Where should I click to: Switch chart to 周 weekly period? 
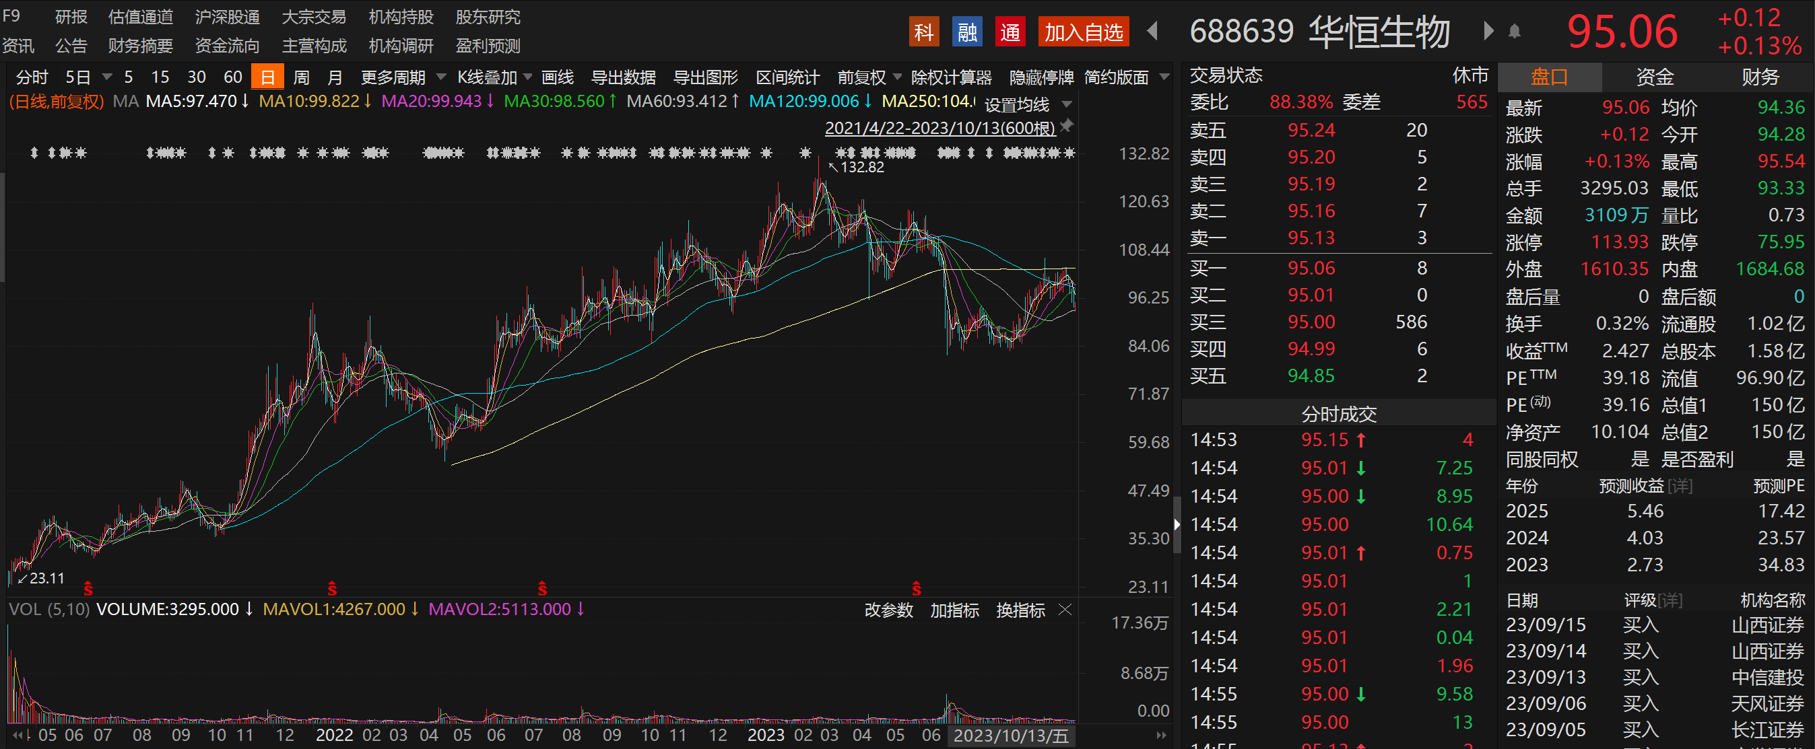coord(301,77)
